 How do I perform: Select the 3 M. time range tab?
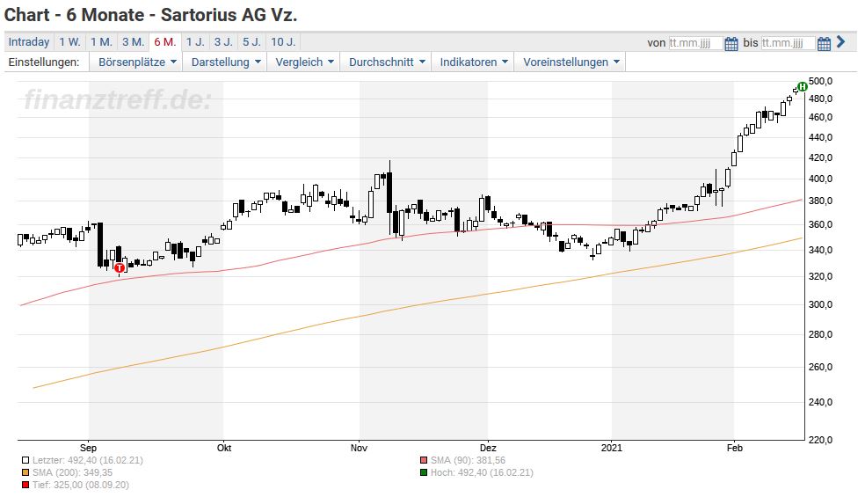pyautogui.click(x=133, y=42)
